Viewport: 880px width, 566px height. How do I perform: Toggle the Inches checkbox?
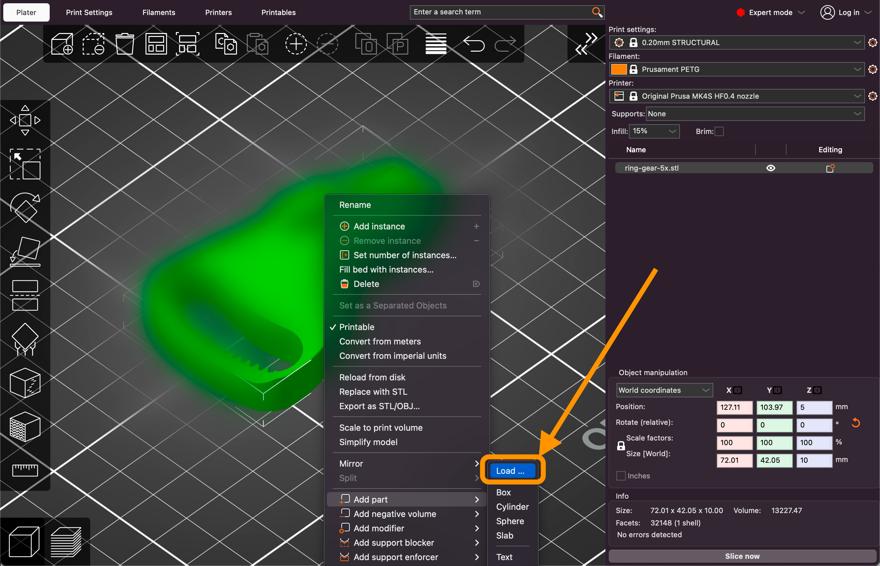(x=620, y=475)
